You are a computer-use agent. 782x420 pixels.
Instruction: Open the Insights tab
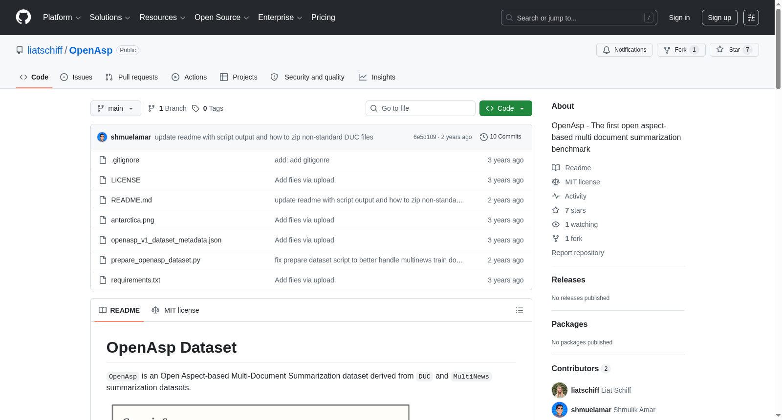pyautogui.click(x=377, y=77)
